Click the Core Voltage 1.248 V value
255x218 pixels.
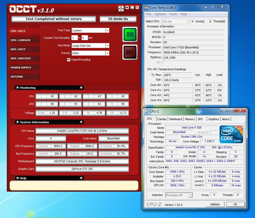[209, 141]
